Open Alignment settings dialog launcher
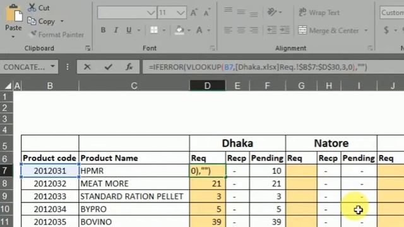Image resolution: width=404 pixels, height=227 pixels. tap(371, 48)
